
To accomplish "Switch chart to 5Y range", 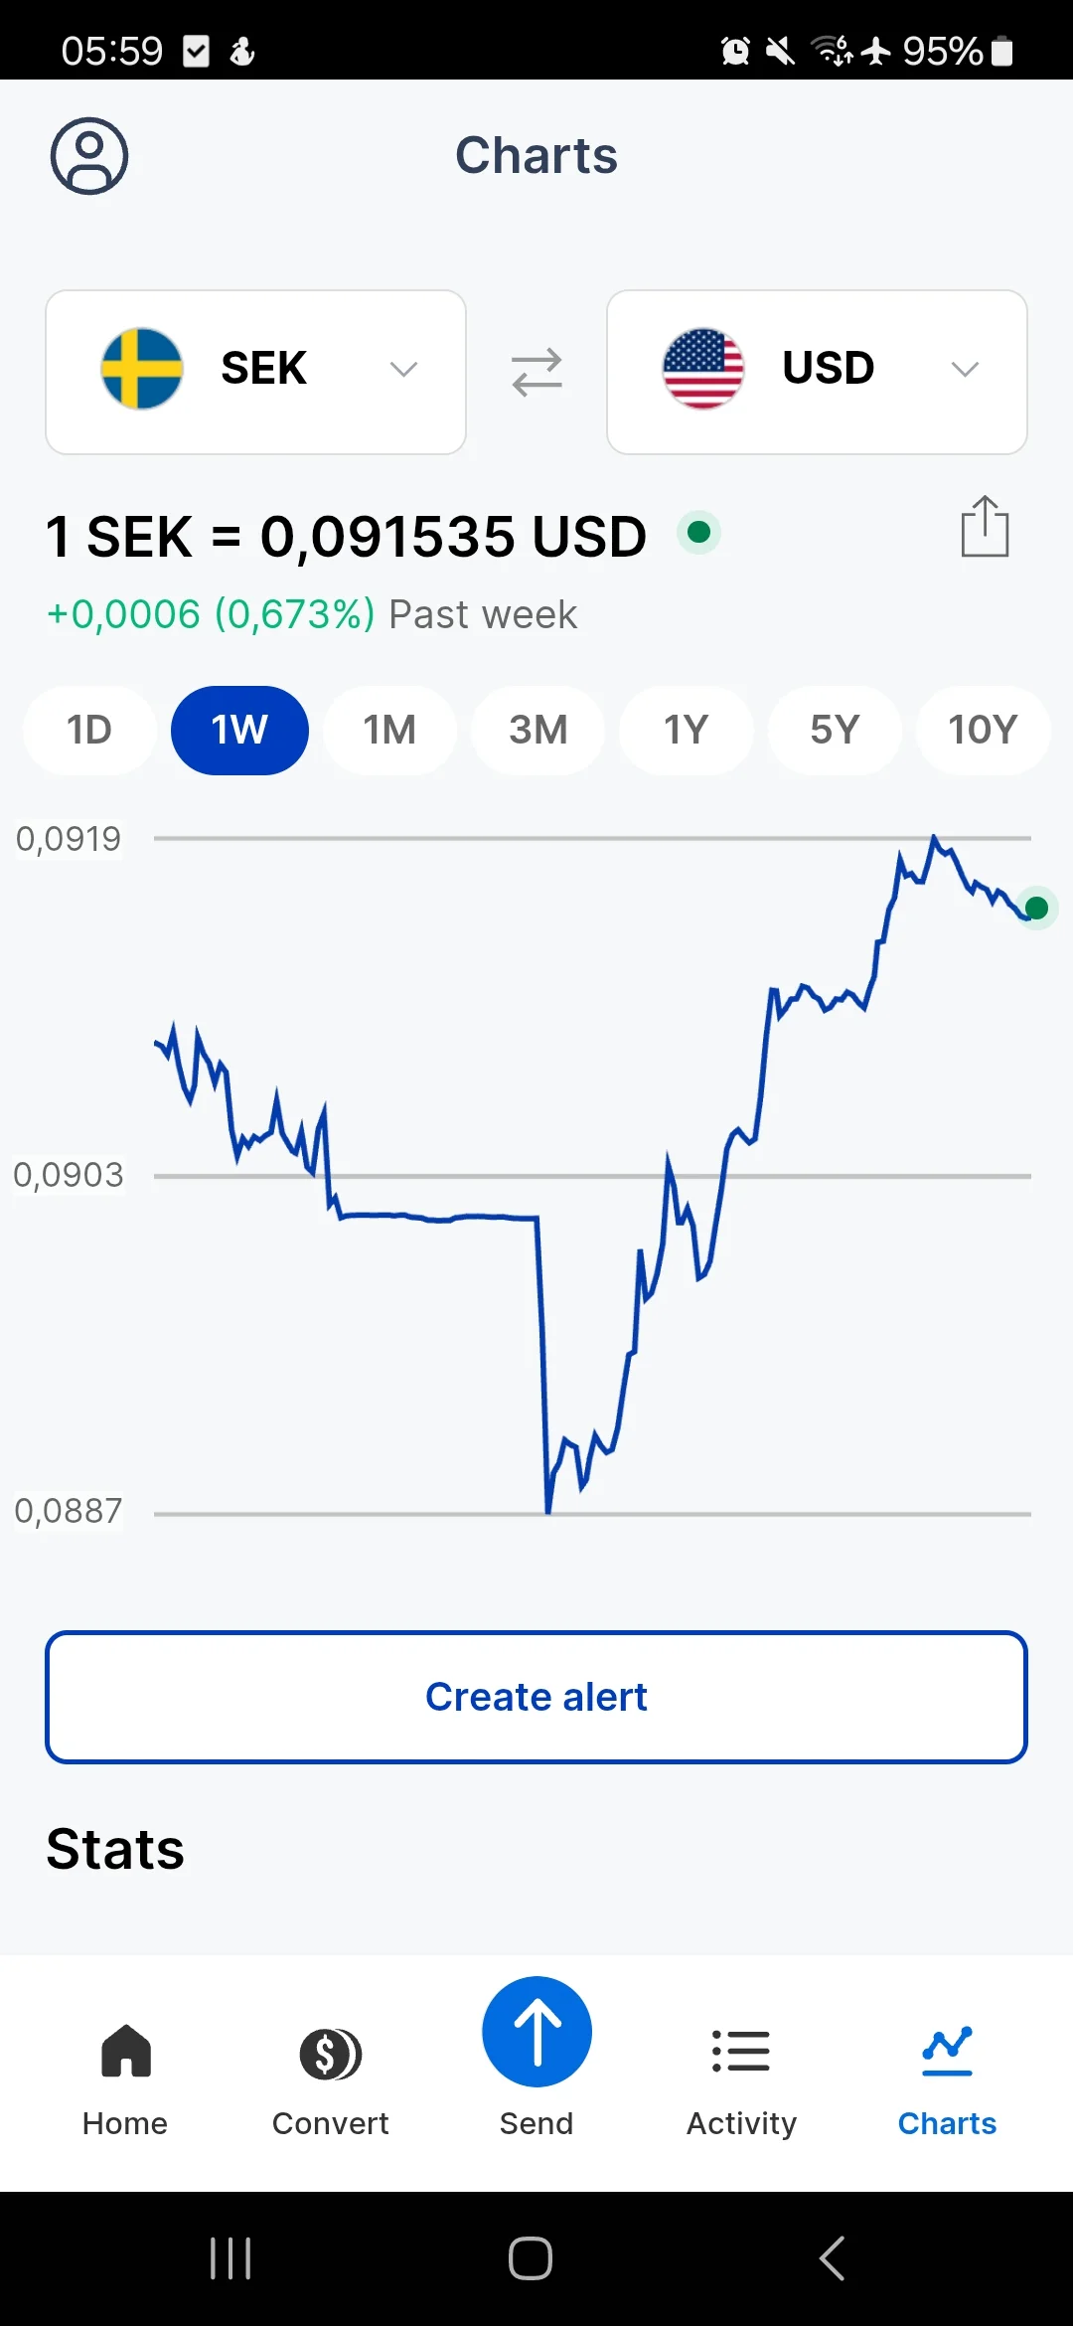I will click(x=835, y=731).
